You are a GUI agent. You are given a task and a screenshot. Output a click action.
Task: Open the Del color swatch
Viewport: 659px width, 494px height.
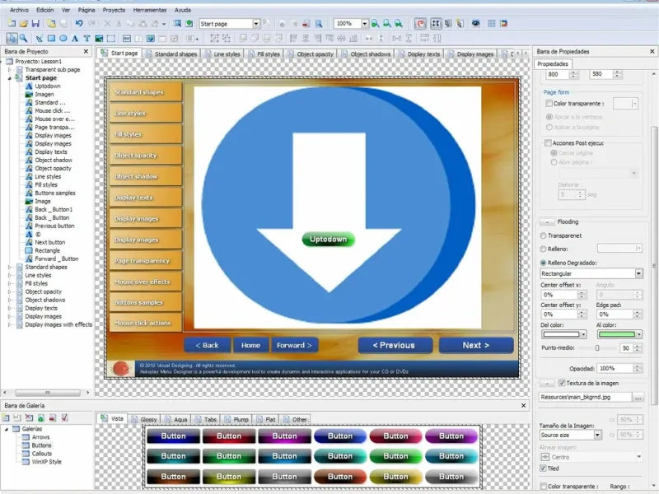[x=564, y=334]
